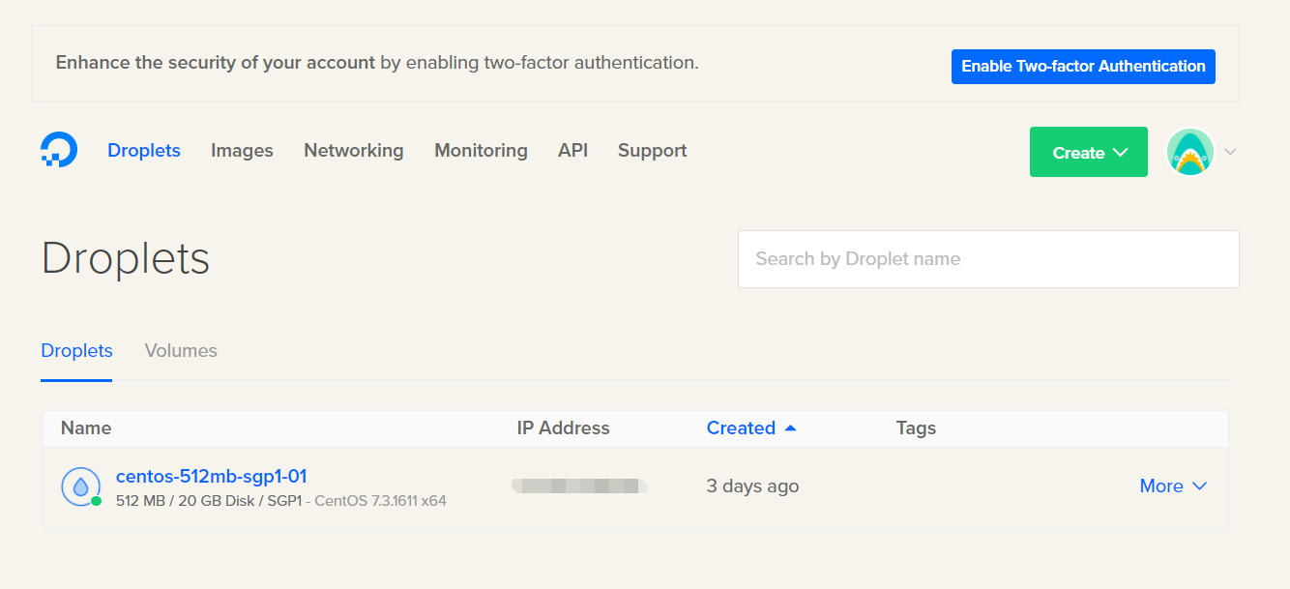The image size is (1290, 589).
Task: Open the Networking navigation item
Action: point(354,151)
